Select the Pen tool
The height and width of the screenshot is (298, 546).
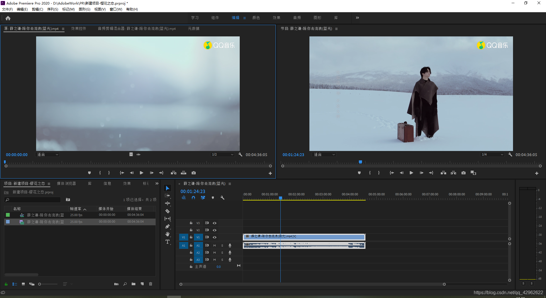click(167, 226)
